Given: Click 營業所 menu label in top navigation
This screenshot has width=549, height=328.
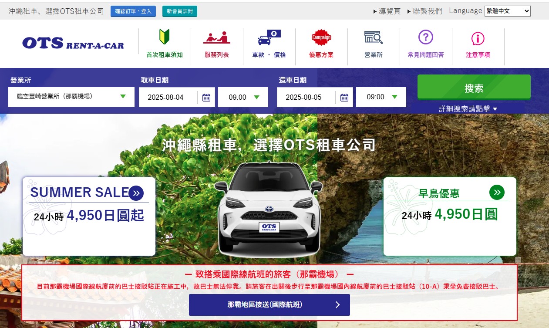Looking at the screenshot, I should (x=374, y=55).
